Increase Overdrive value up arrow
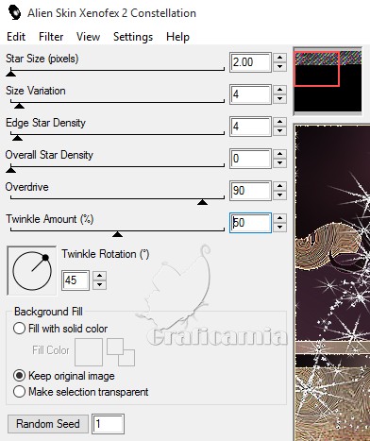The height and width of the screenshot is (441, 370). 279,186
